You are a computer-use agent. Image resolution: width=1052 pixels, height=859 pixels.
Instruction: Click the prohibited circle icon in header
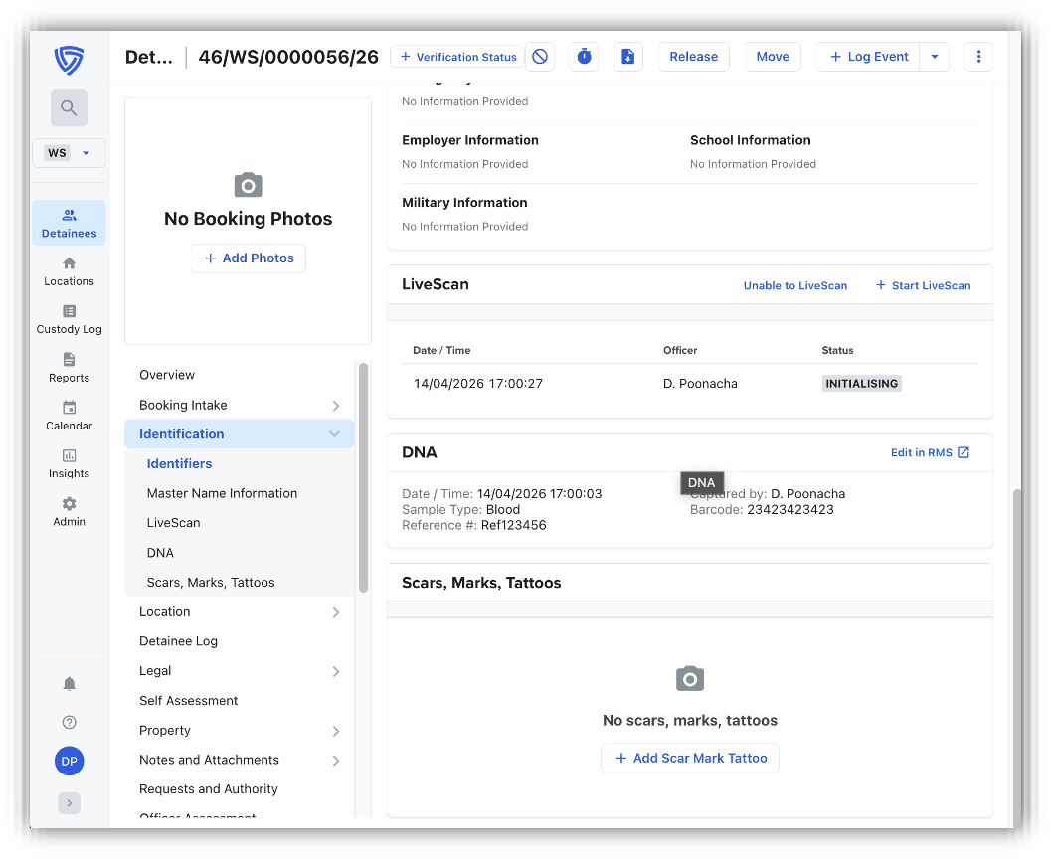point(540,57)
